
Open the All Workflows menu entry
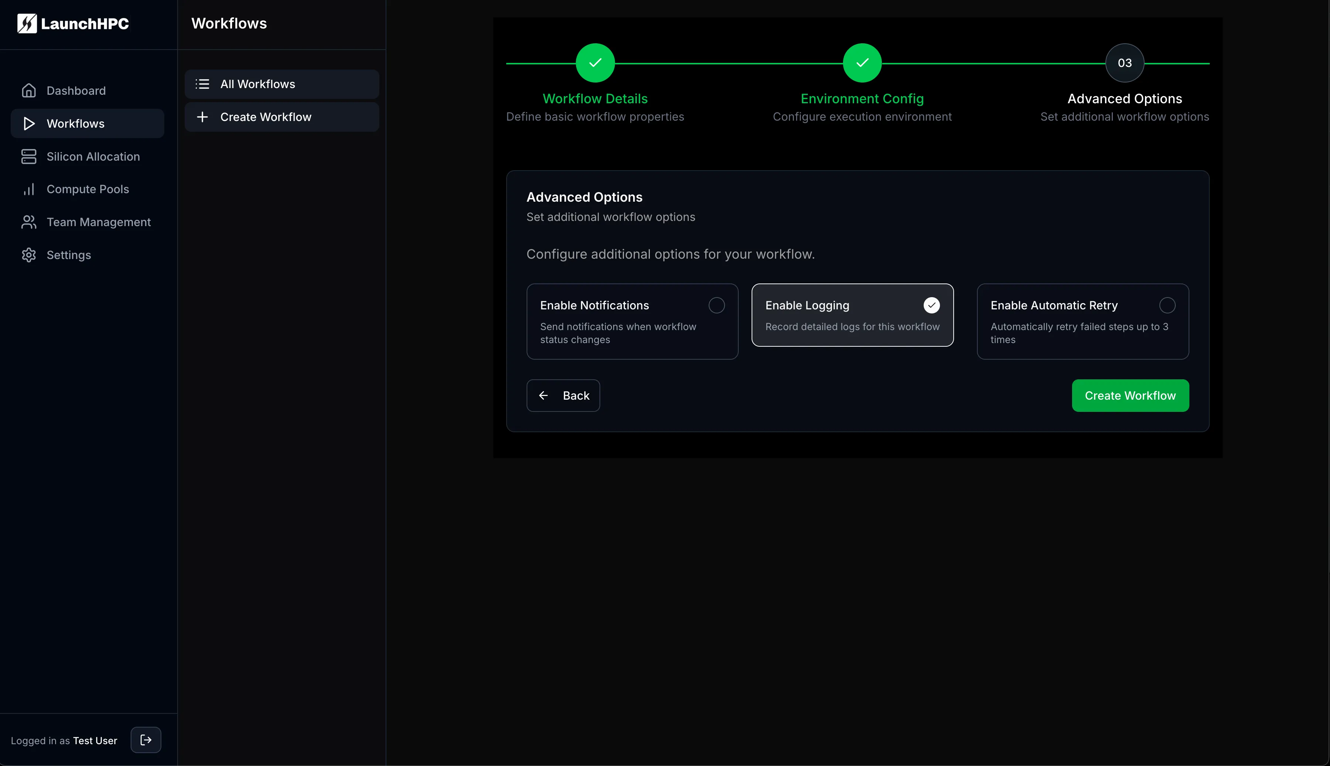point(258,84)
